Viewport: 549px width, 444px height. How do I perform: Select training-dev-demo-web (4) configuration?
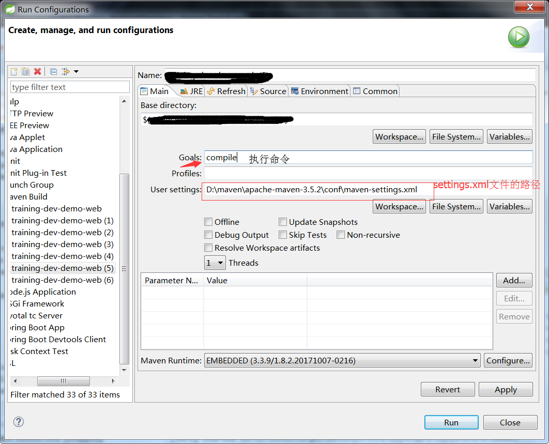click(x=63, y=256)
